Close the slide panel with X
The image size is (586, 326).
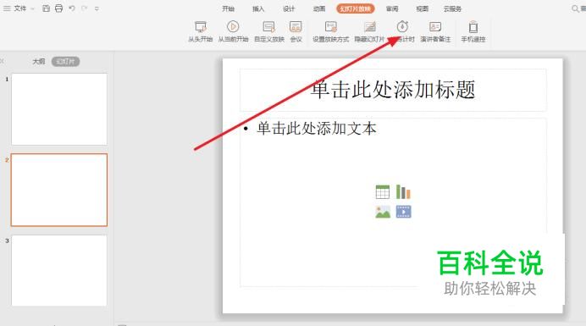[x=2, y=61]
